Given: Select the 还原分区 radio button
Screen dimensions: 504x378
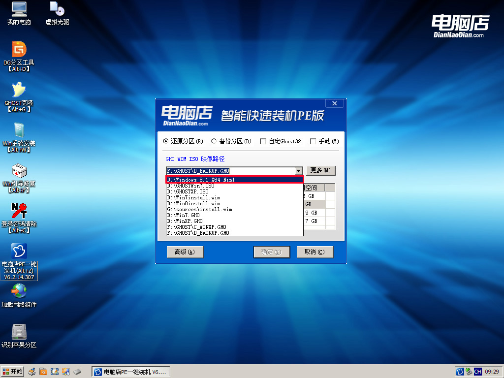Looking at the screenshot, I should coord(166,141).
